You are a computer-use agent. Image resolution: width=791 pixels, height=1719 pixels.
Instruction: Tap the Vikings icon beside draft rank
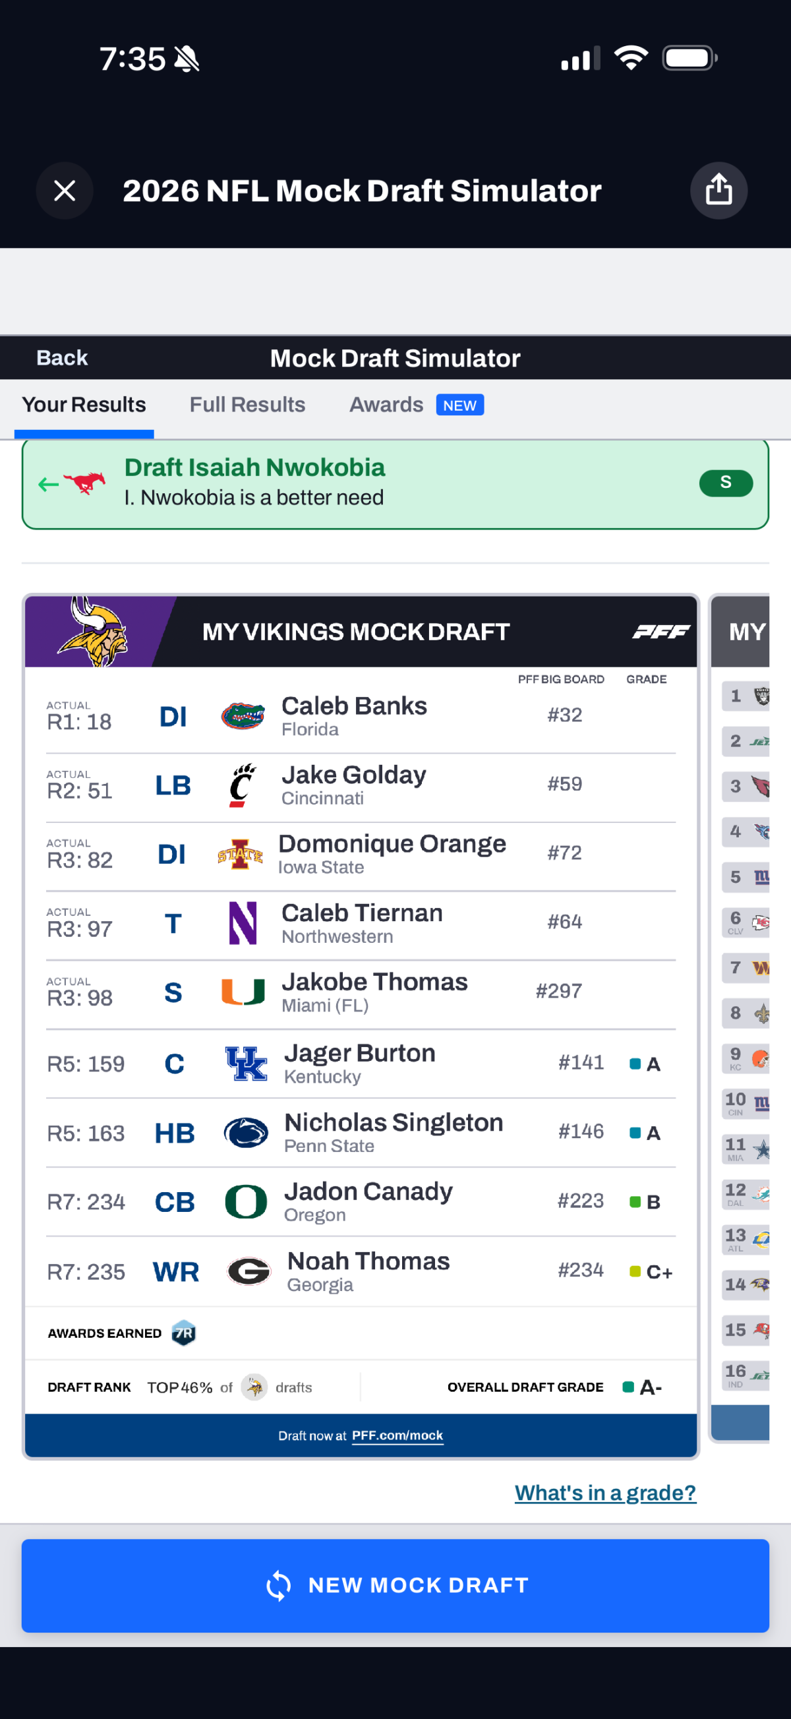pyautogui.click(x=254, y=1387)
